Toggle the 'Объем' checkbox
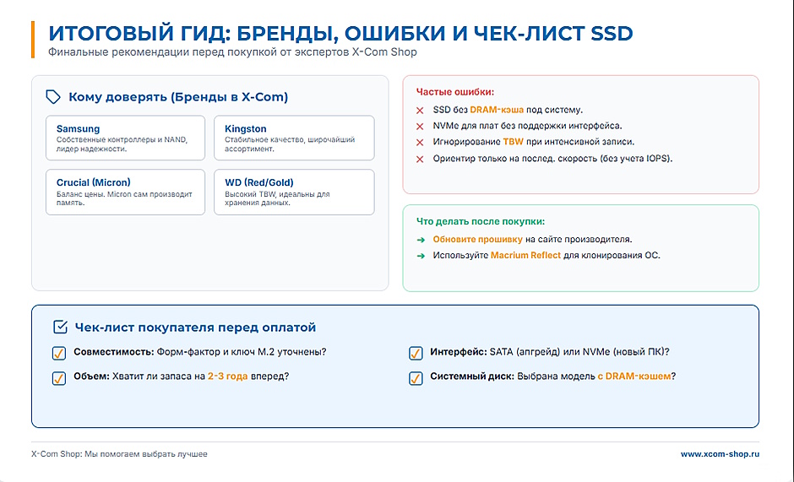The image size is (794, 482). pos(59,377)
